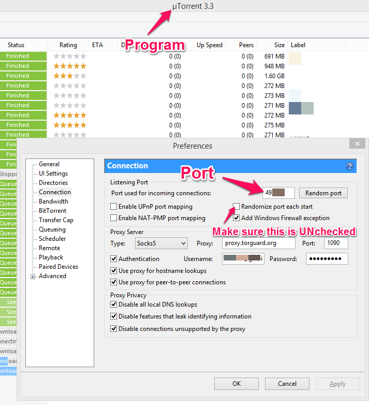Click star rating of 1.60 GB torrent
Image resolution: width=369 pixels, height=405 pixels.
click(x=70, y=76)
